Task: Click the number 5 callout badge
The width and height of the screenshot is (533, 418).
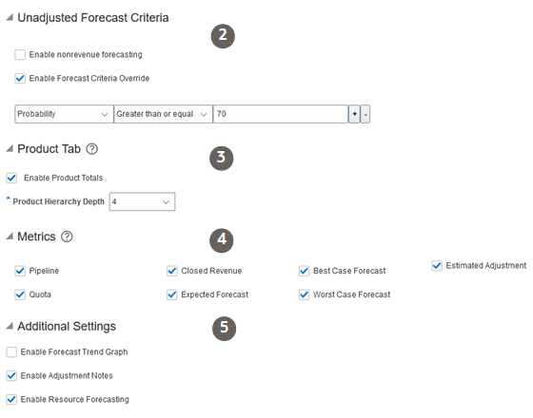Action: pyautogui.click(x=224, y=328)
